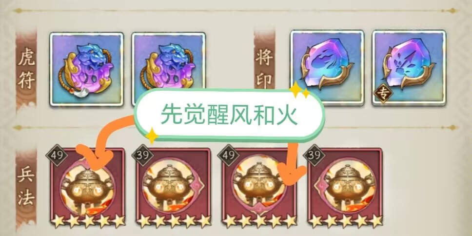
Task: Select the tiger talisman with white tassel
Action: pos(87,69)
